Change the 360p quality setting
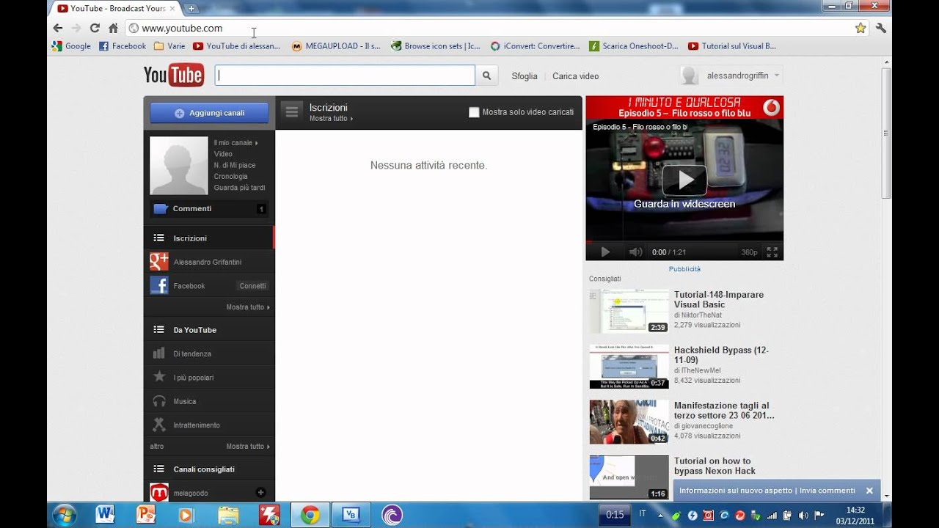The width and height of the screenshot is (939, 528). coord(749,252)
